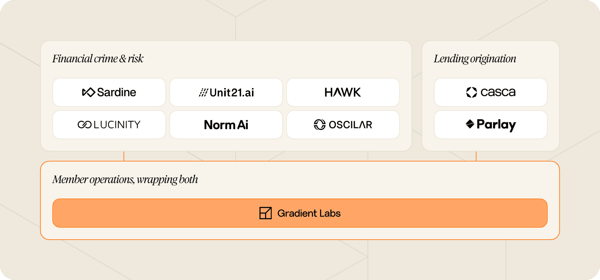Click the Lending origination heading

(475, 59)
